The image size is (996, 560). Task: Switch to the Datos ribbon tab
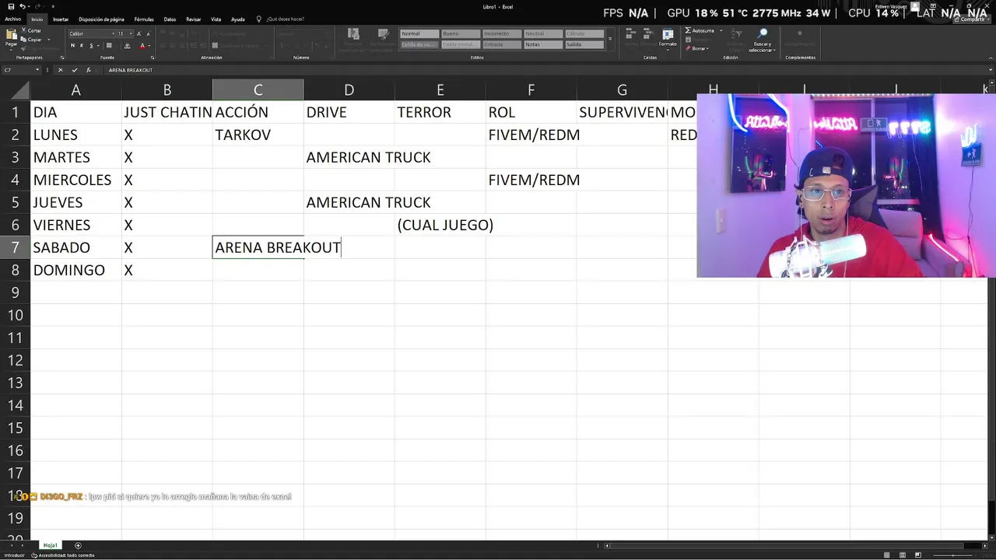click(x=170, y=19)
